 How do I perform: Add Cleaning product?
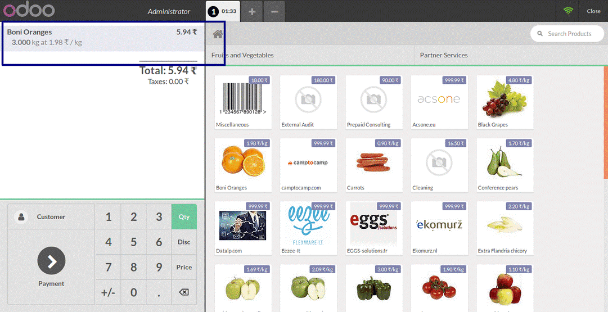tap(439, 165)
